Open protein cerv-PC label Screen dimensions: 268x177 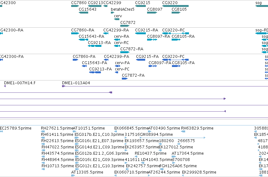(122, 69)
